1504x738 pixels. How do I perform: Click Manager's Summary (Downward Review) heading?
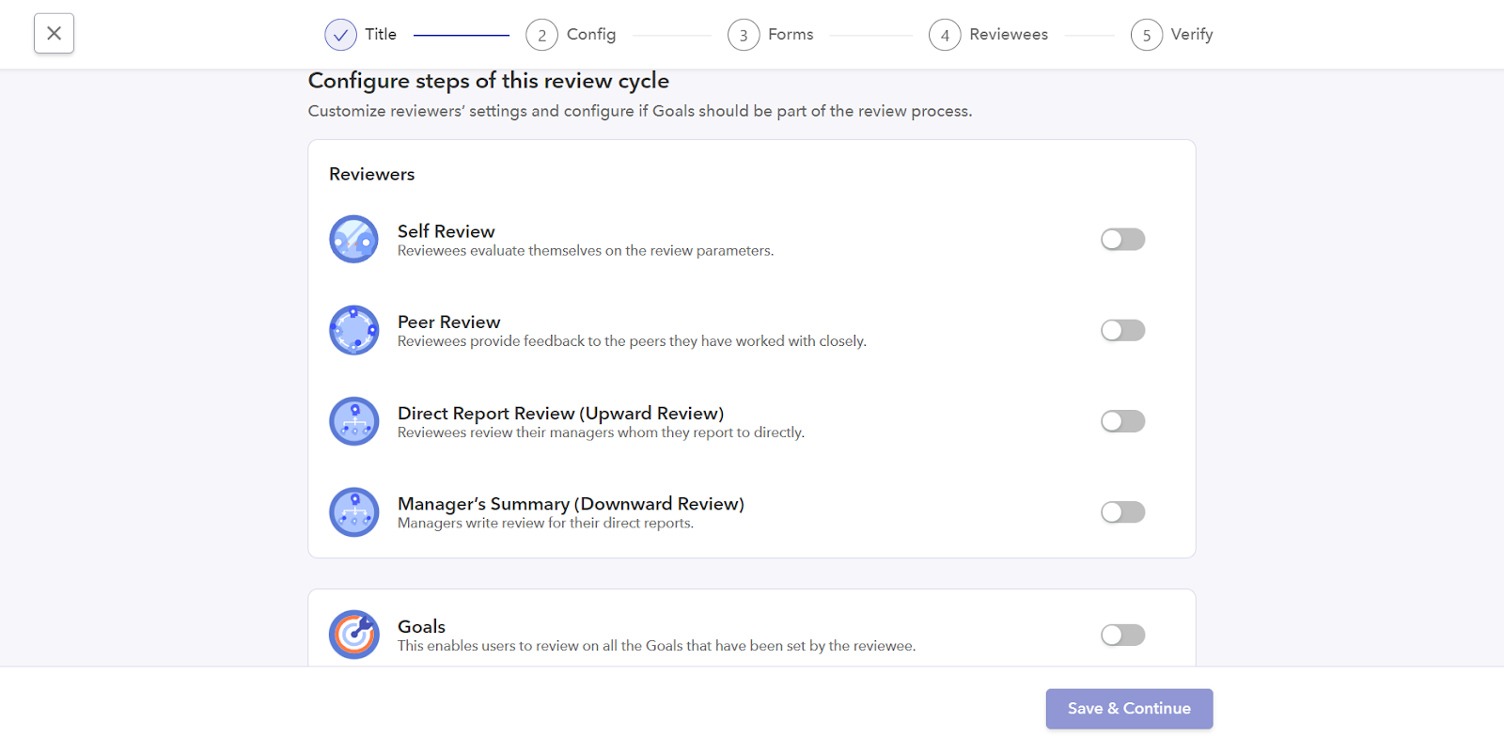[571, 504]
